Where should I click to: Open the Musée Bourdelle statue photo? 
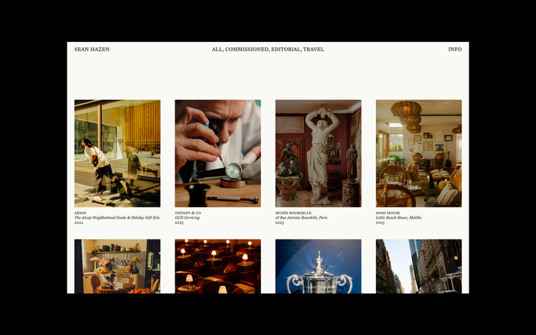(318, 153)
